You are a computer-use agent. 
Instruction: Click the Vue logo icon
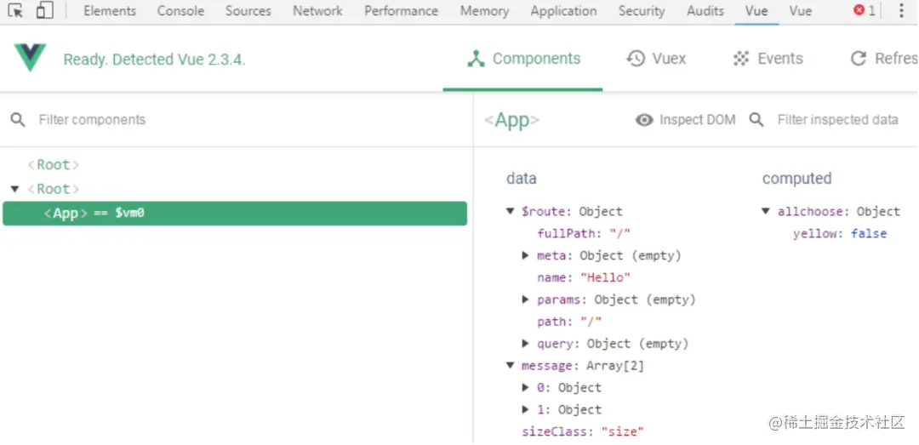(x=31, y=58)
